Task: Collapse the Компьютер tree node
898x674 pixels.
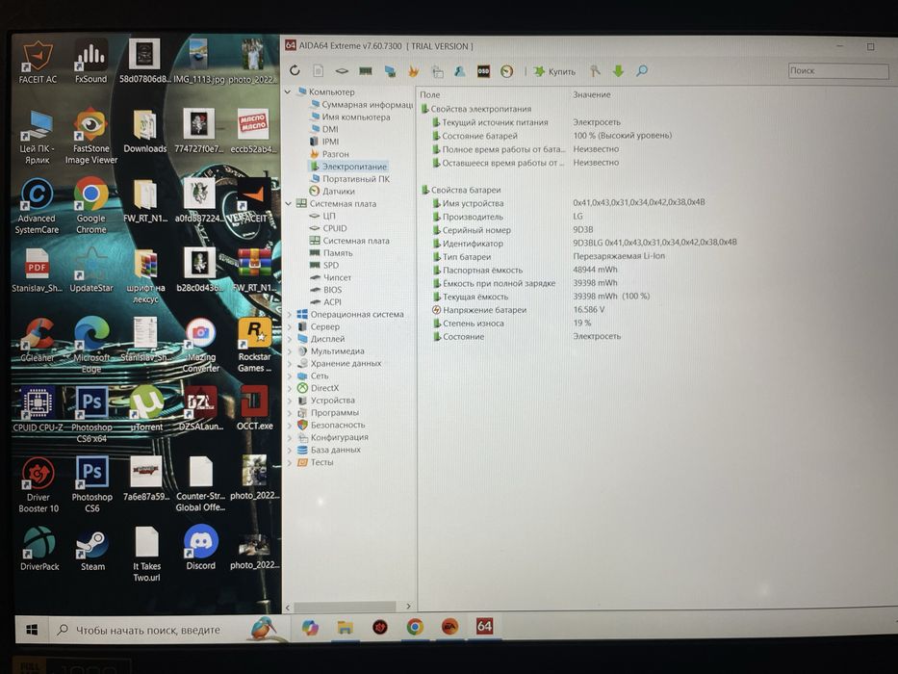Action: pos(288,91)
